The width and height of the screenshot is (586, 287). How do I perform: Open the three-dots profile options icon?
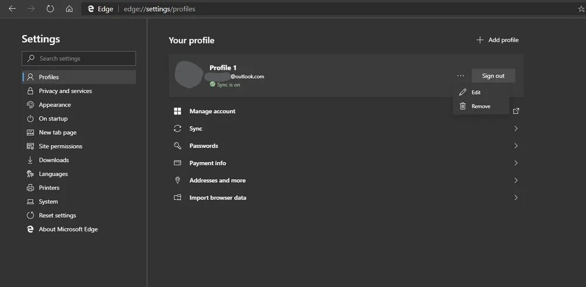460,76
